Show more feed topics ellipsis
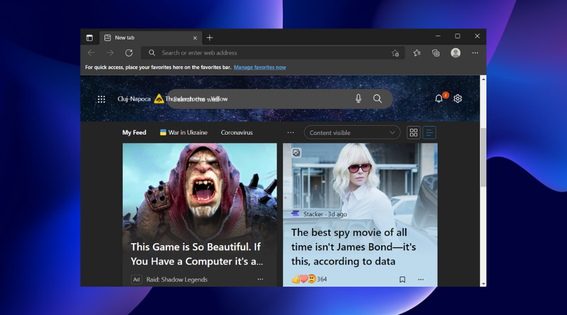This screenshot has height=315, width=567. point(290,133)
